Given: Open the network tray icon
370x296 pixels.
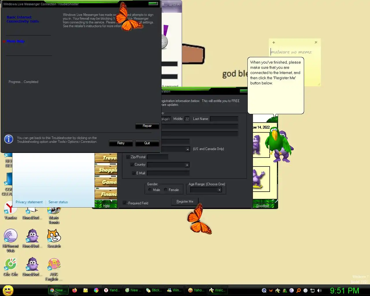Looking at the screenshot, I should pos(312,291).
